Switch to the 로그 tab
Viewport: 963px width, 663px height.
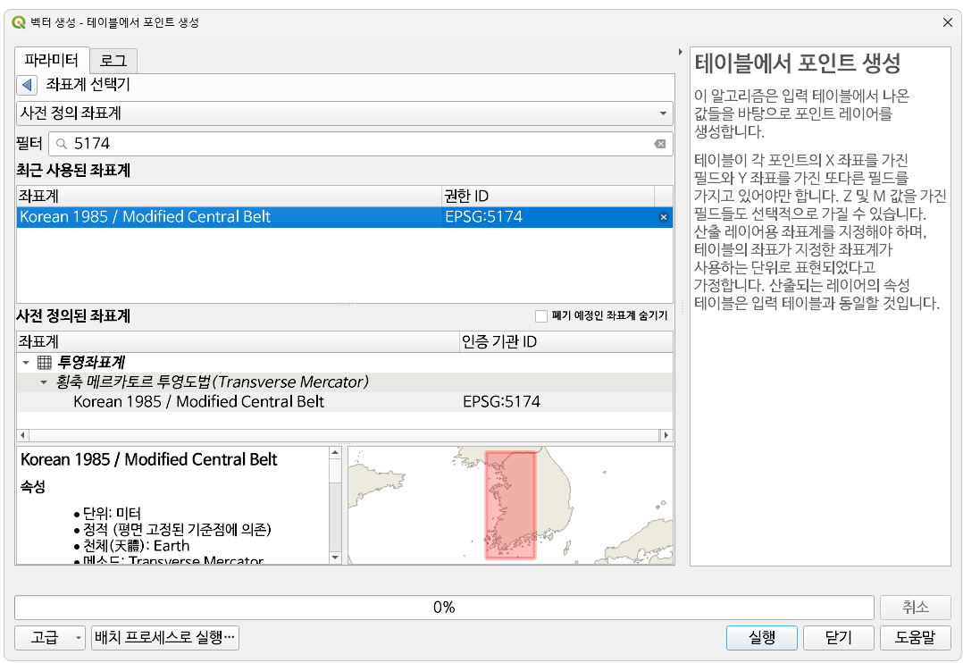click(113, 60)
